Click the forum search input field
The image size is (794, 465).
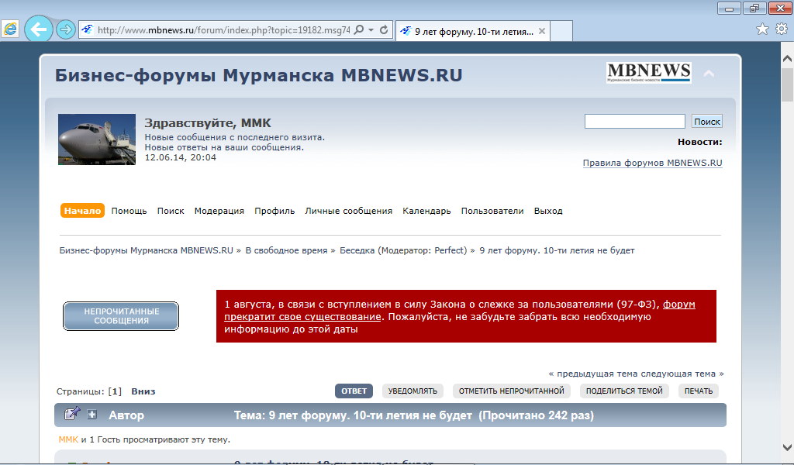coord(634,122)
